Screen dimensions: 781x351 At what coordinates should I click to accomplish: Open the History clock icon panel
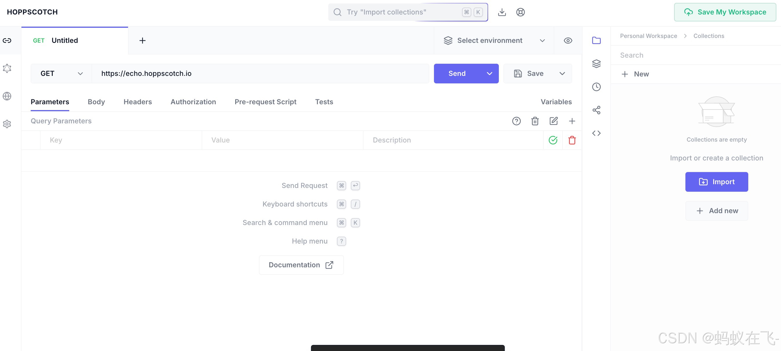point(596,87)
